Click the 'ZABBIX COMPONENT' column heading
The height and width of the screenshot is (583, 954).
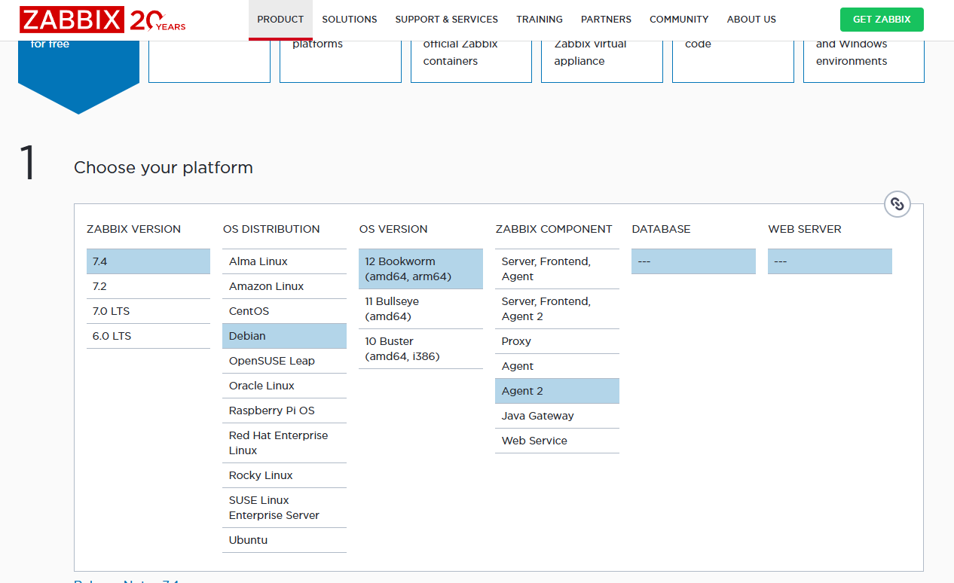click(x=554, y=229)
